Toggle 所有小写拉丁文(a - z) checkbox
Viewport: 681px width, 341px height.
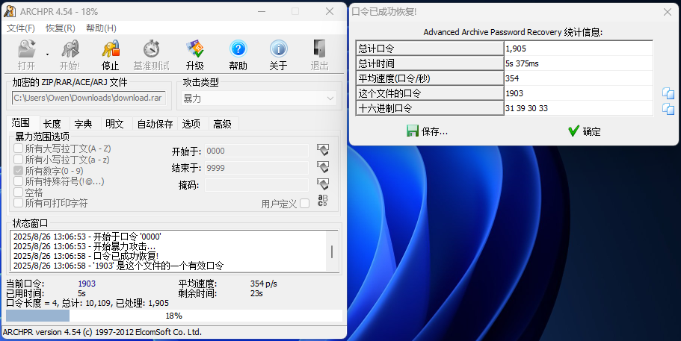18,160
